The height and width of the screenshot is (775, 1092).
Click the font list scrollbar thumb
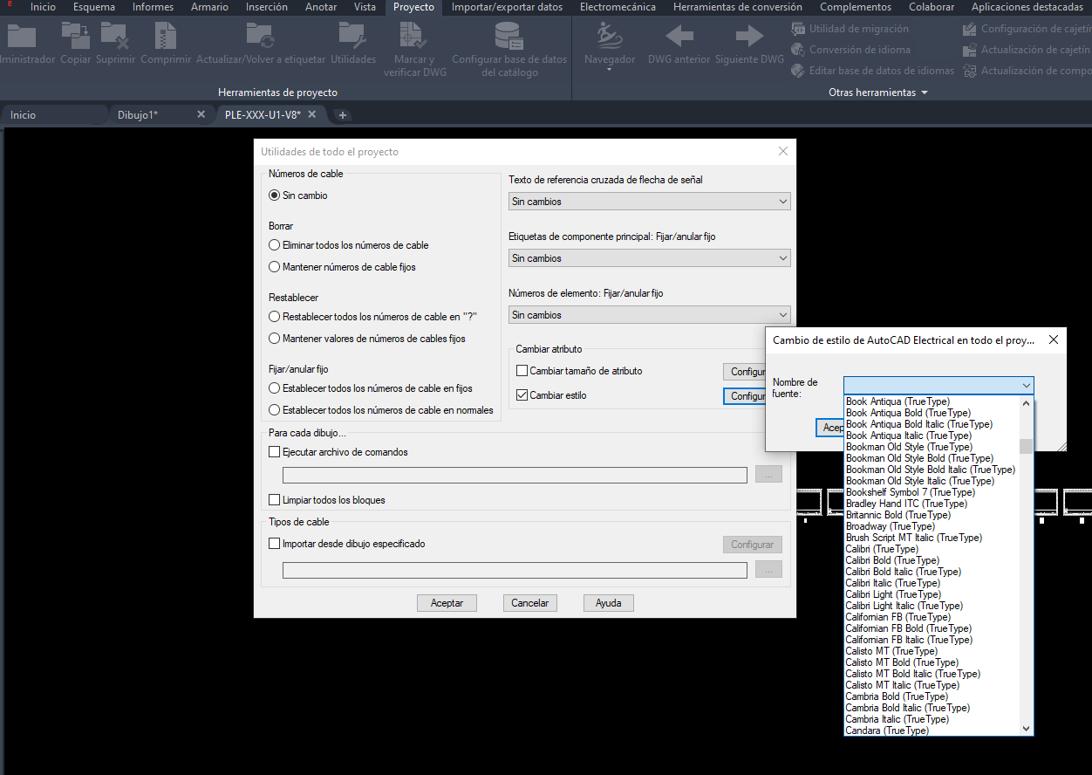(x=1026, y=446)
